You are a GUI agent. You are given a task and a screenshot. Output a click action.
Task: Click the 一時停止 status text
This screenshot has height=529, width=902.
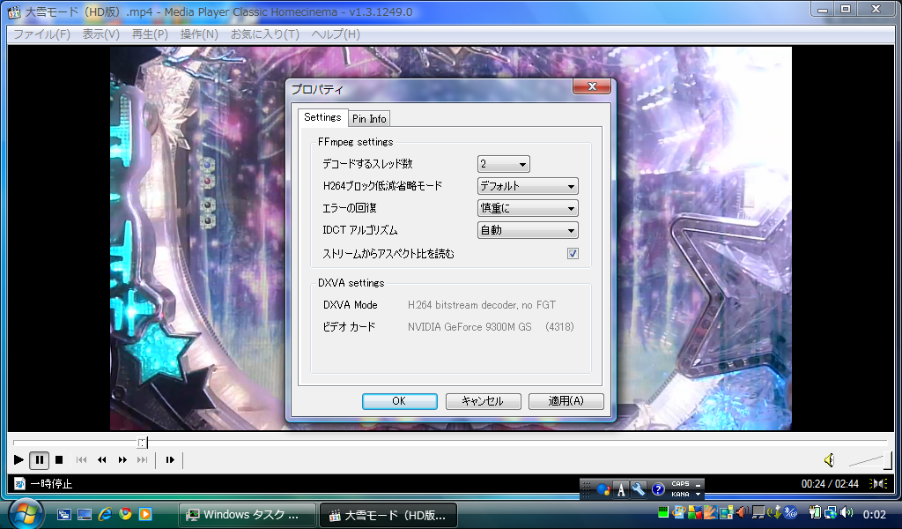[x=51, y=483]
